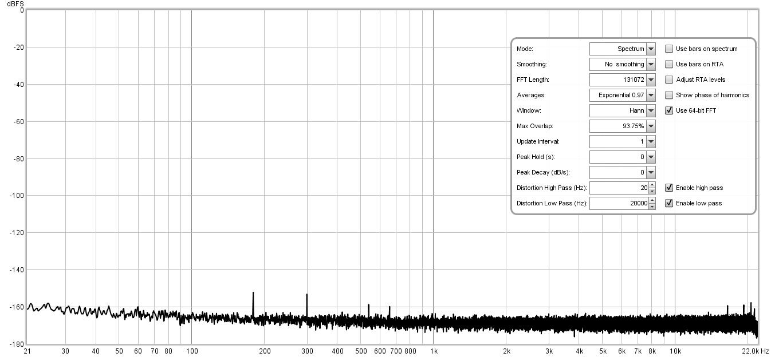Click the Distortion Low Pass value field

(x=619, y=204)
